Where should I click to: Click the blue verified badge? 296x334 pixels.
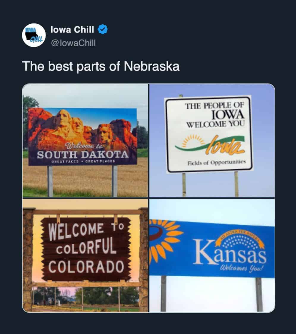[x=103, y=29]
